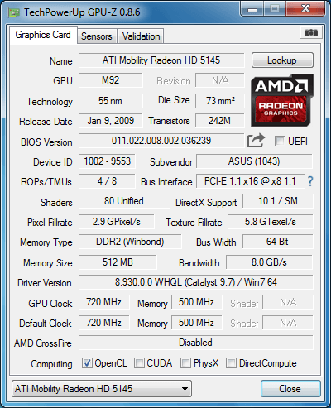Click the Lookup button
The width and height of the screenshot is (331, 408).
tap(282, 60)
